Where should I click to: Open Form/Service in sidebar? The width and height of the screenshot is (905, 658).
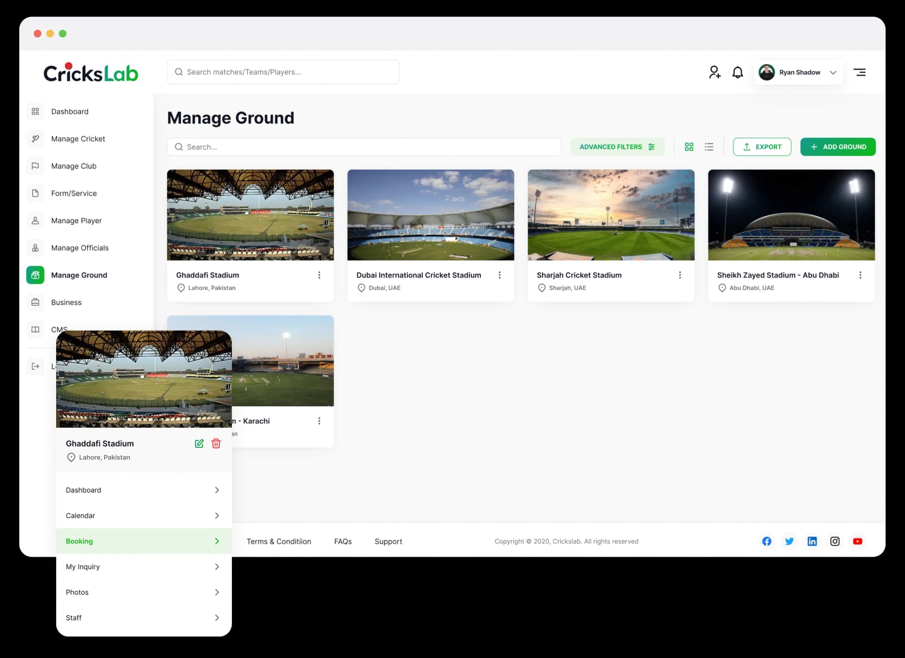click(74, 193)
